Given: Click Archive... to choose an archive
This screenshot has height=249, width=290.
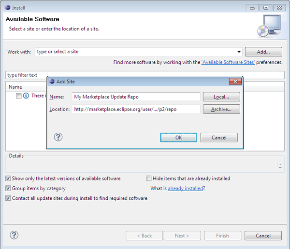Looking at the screenshot, I should [221, 110].
